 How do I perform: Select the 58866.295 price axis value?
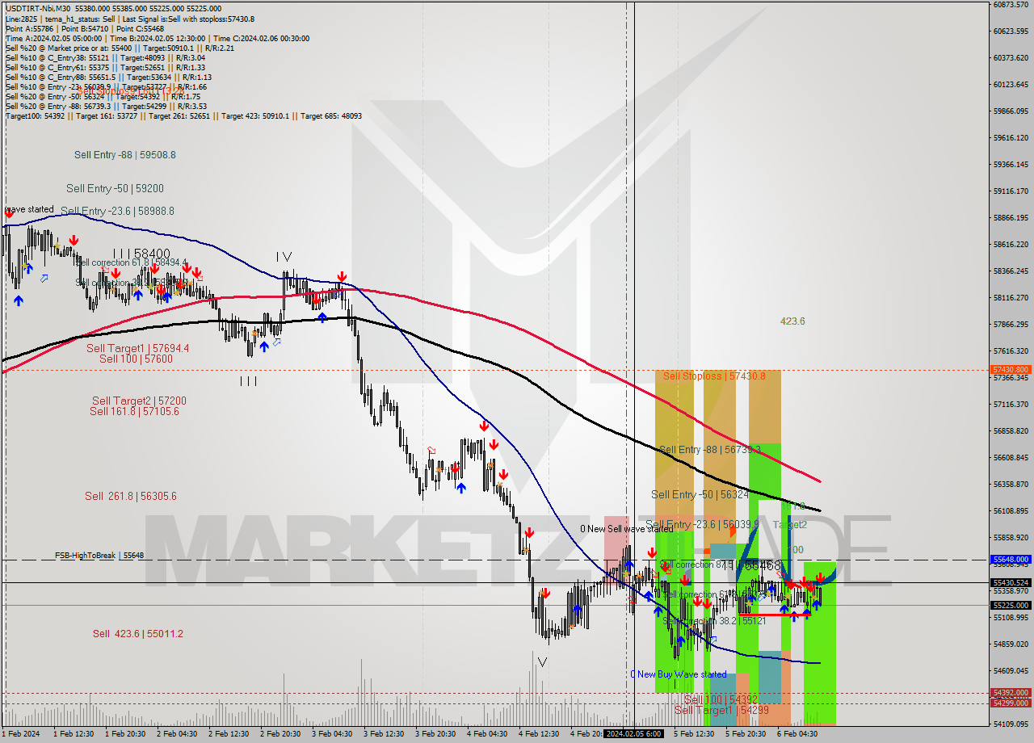coord(1011,217)
